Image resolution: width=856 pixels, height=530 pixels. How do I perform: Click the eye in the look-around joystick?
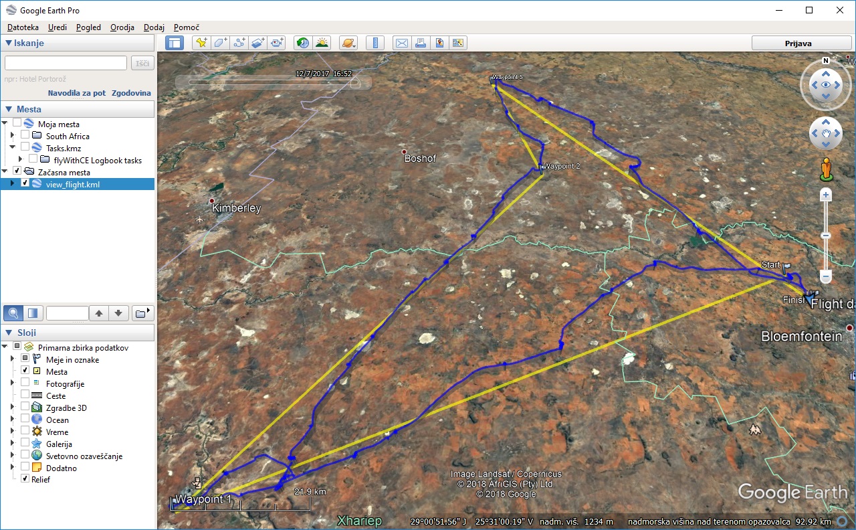[x=826, y=85]
